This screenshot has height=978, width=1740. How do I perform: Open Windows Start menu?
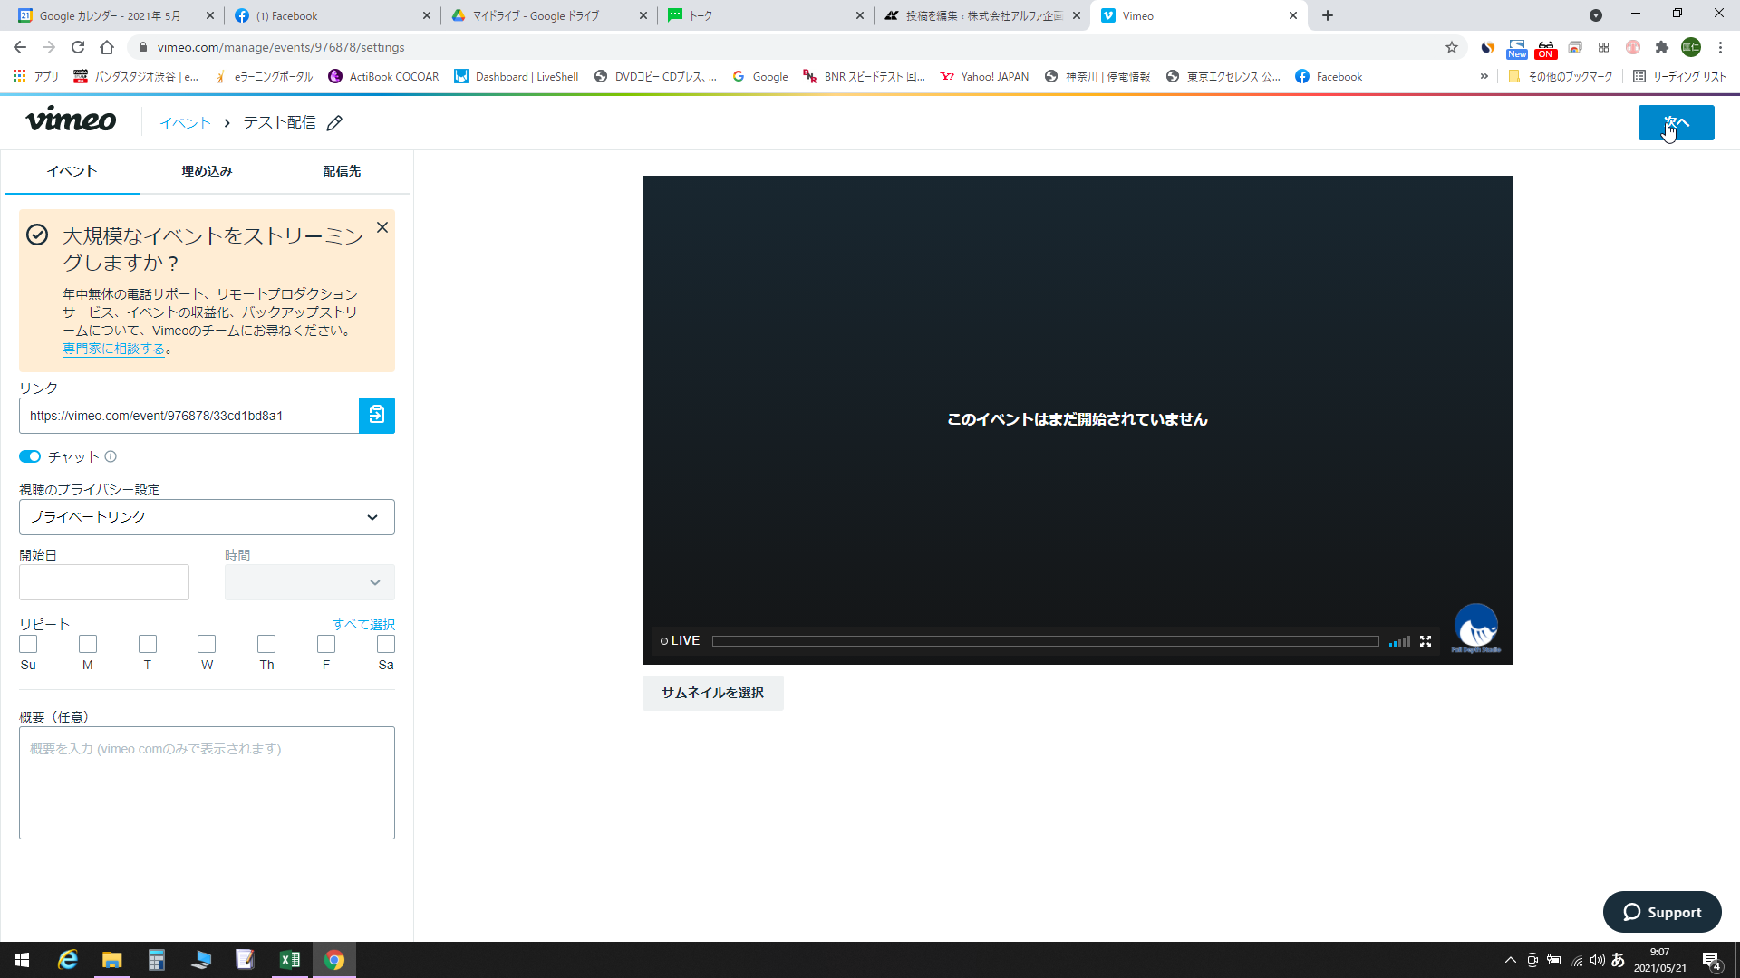tap(22, 960)
